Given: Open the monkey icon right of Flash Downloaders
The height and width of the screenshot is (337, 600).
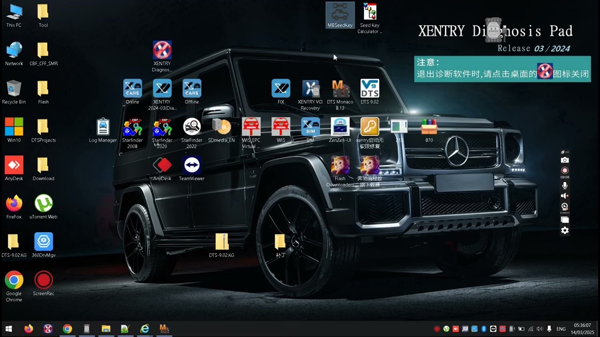Looking at the screenshot, I should pyautogui.click(x=370, y=172).
